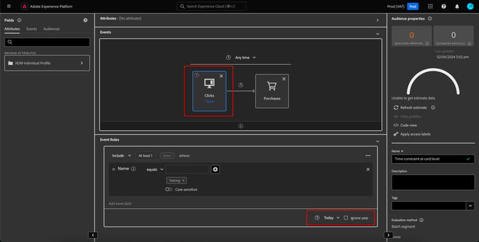Click the Name field info icon

(x=133, y=169)
